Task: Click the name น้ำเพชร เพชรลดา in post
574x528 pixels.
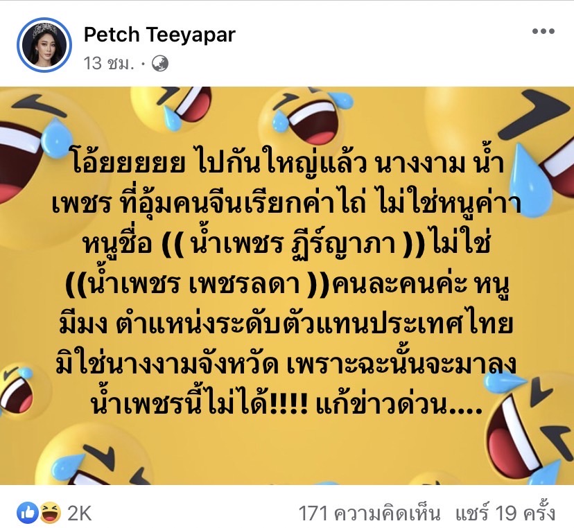Action: 191,282
